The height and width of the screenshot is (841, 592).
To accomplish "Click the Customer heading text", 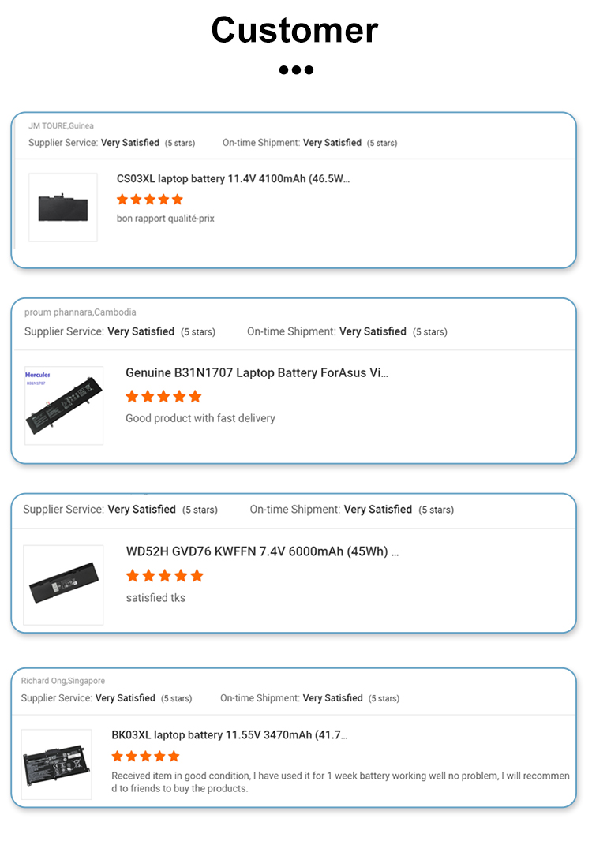I will 295,30.
